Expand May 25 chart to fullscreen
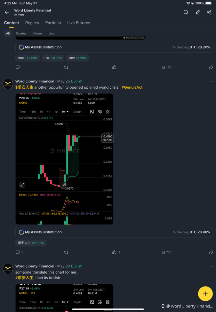 22,185
